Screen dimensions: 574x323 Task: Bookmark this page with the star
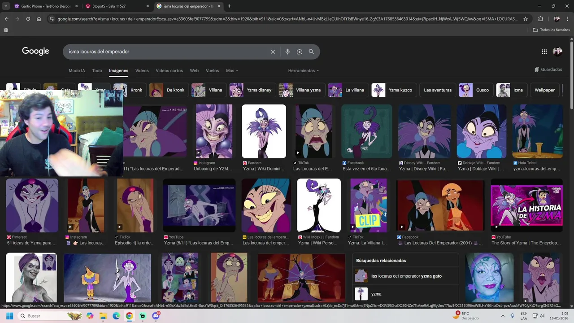[526, 19]
